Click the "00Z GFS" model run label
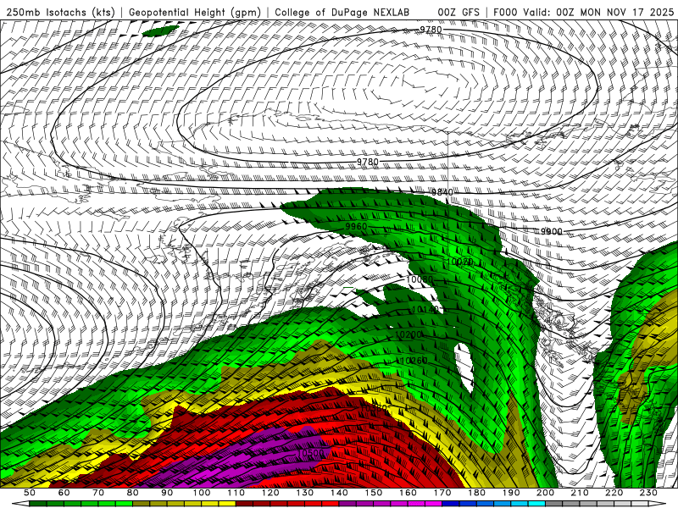The image size is (678, 508). tap(458, 12)
